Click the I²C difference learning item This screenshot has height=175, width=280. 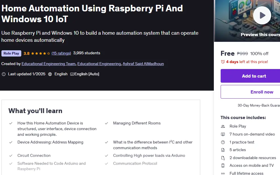coord(153,145)
